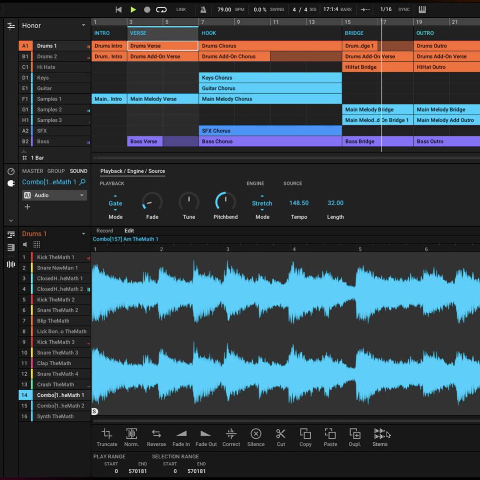
Task: Click the + to add a plug-in
Action: point(27,207)
